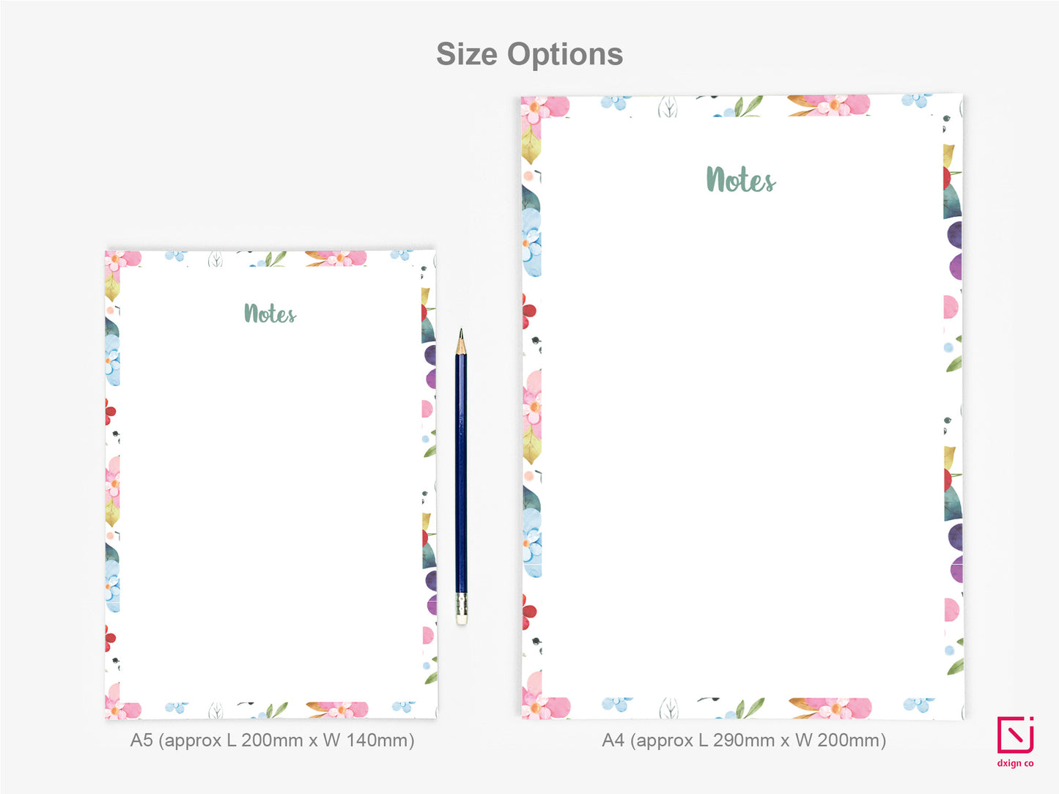Click the leaf outline on A5 bottom border

click(x=215, y=710)
